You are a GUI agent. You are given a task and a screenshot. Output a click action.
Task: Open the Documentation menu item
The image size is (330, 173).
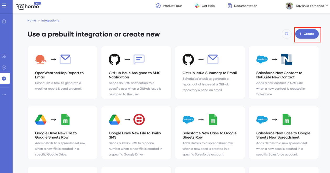[242, 6]
